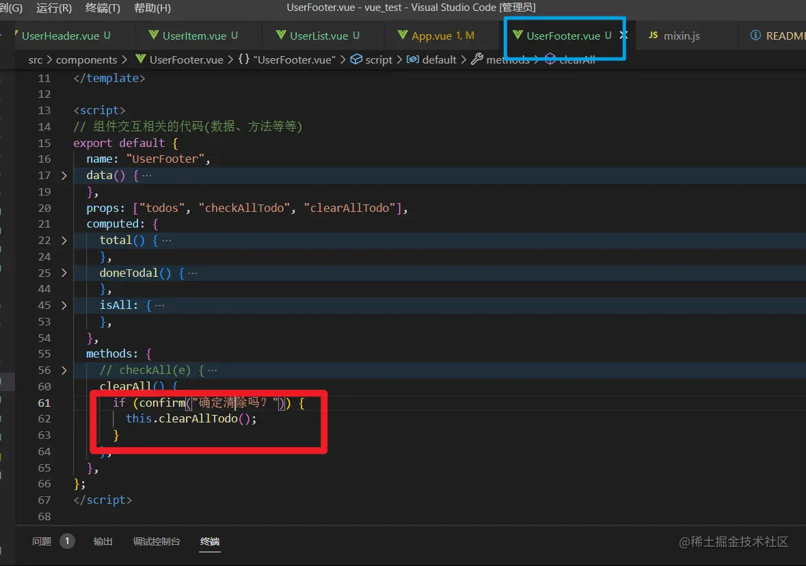Click the Vue icon on App.vue tab
The image size is (806, 566).
[403, 34]
